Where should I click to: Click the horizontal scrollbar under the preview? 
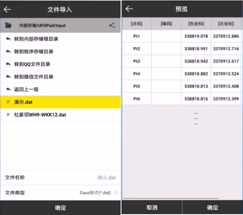coord(171,198)
